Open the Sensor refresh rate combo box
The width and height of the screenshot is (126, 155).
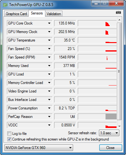click(109, 133)
